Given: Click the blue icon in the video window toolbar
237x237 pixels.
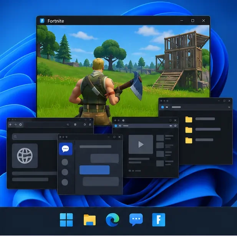Looking at the screenshot, I should [x=116, y=126].
